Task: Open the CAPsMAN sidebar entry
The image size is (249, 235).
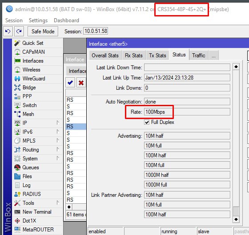Action: click(x=33, y=52)
